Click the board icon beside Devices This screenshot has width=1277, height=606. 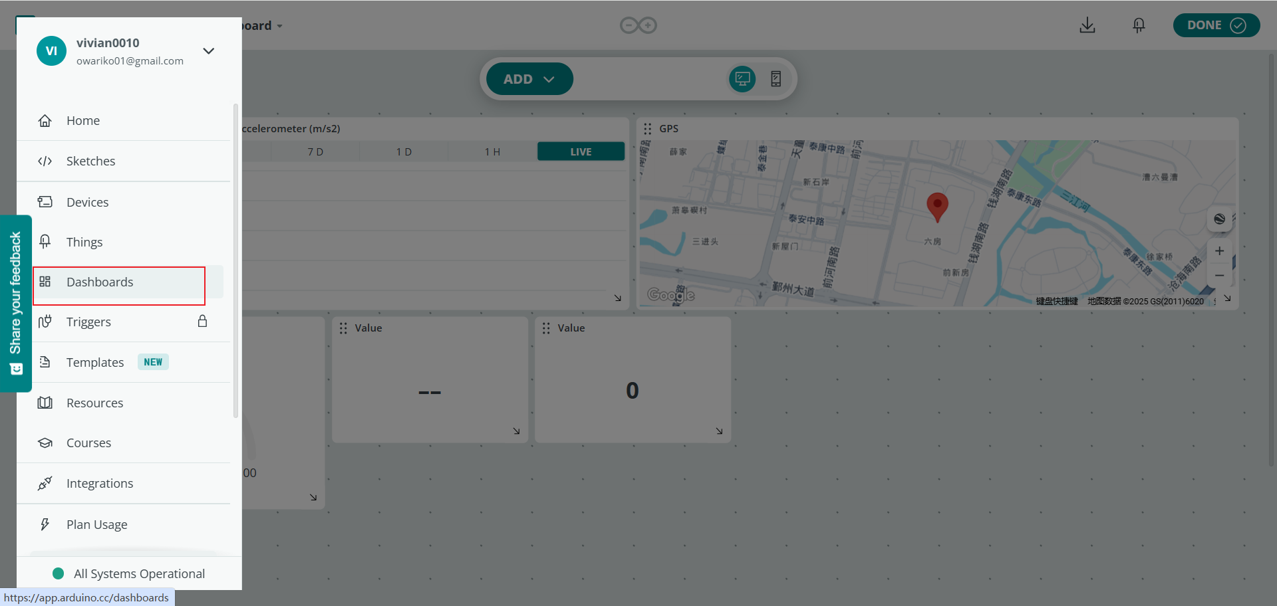click(x=45, y=201)
